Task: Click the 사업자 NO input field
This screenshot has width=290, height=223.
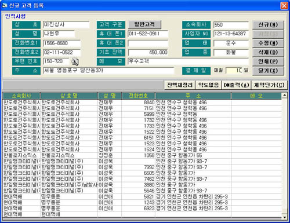Action: coord(231,34)
